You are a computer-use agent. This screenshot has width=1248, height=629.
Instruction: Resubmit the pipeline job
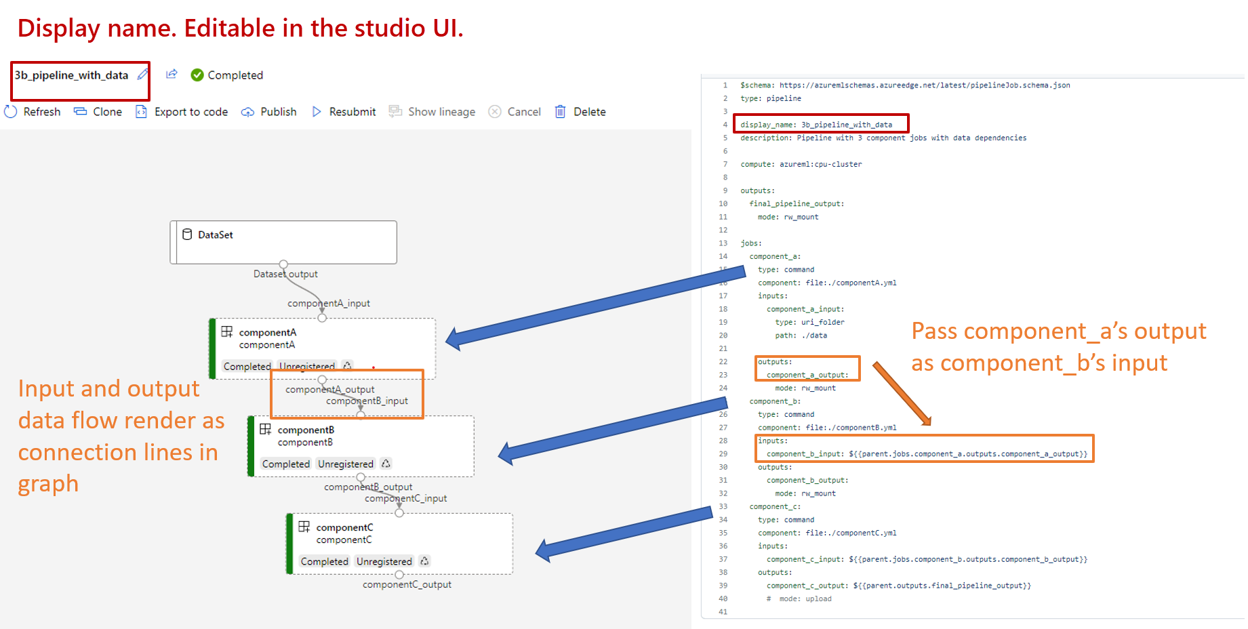[x=344, y=112]
